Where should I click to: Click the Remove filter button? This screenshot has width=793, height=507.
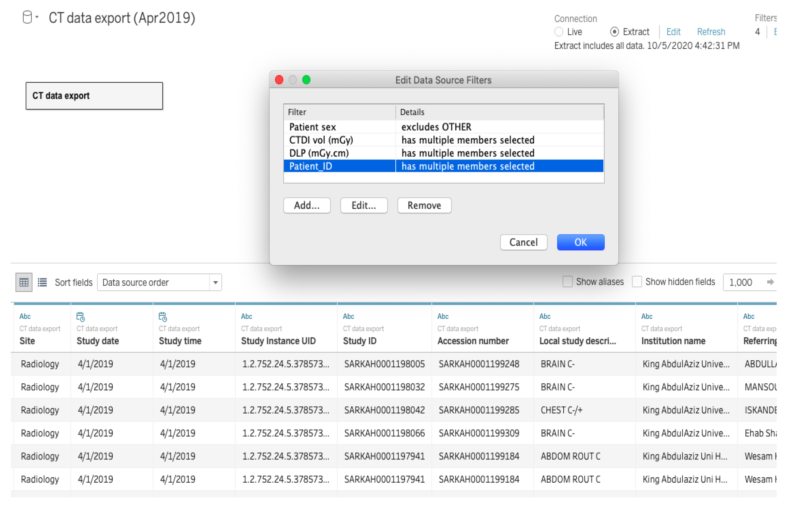pos(424,205)
